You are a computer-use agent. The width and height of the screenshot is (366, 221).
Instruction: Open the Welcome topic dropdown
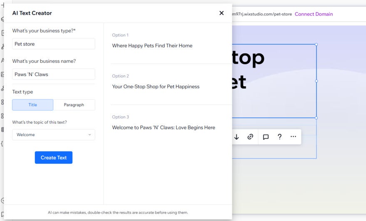click(x=53, y=135)
